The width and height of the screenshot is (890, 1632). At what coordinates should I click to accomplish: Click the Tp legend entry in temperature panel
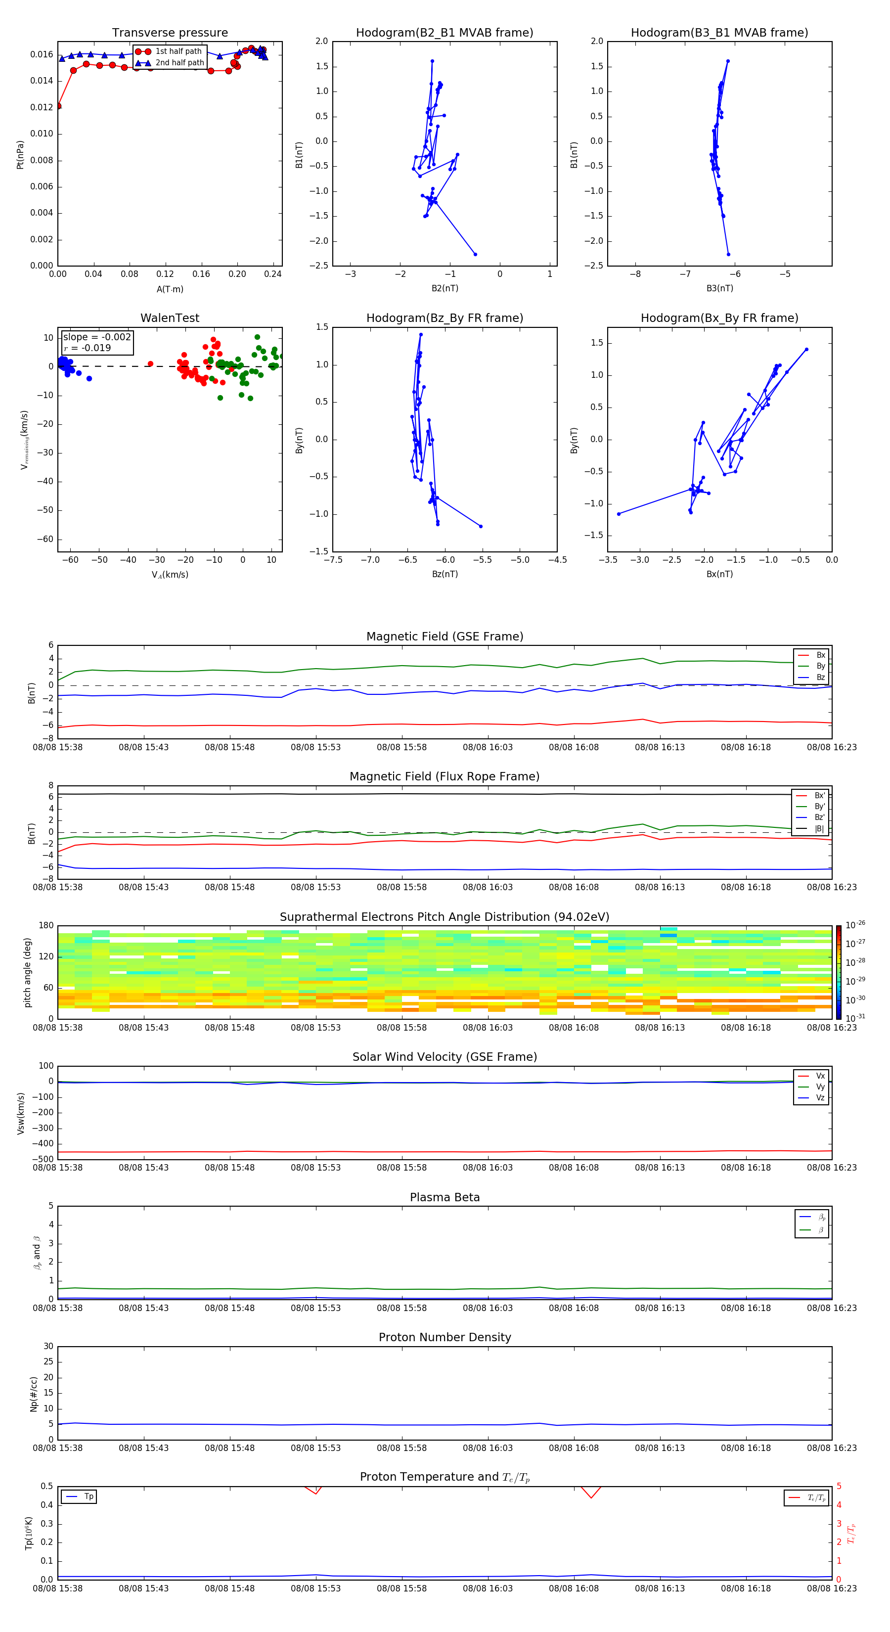tap(79, 1497)
